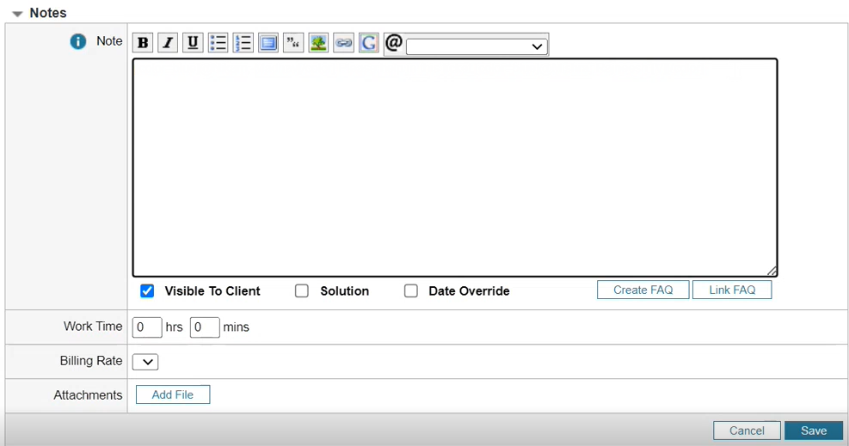Enable the Solution checkbox
The image size is (849, 446).
302,291
